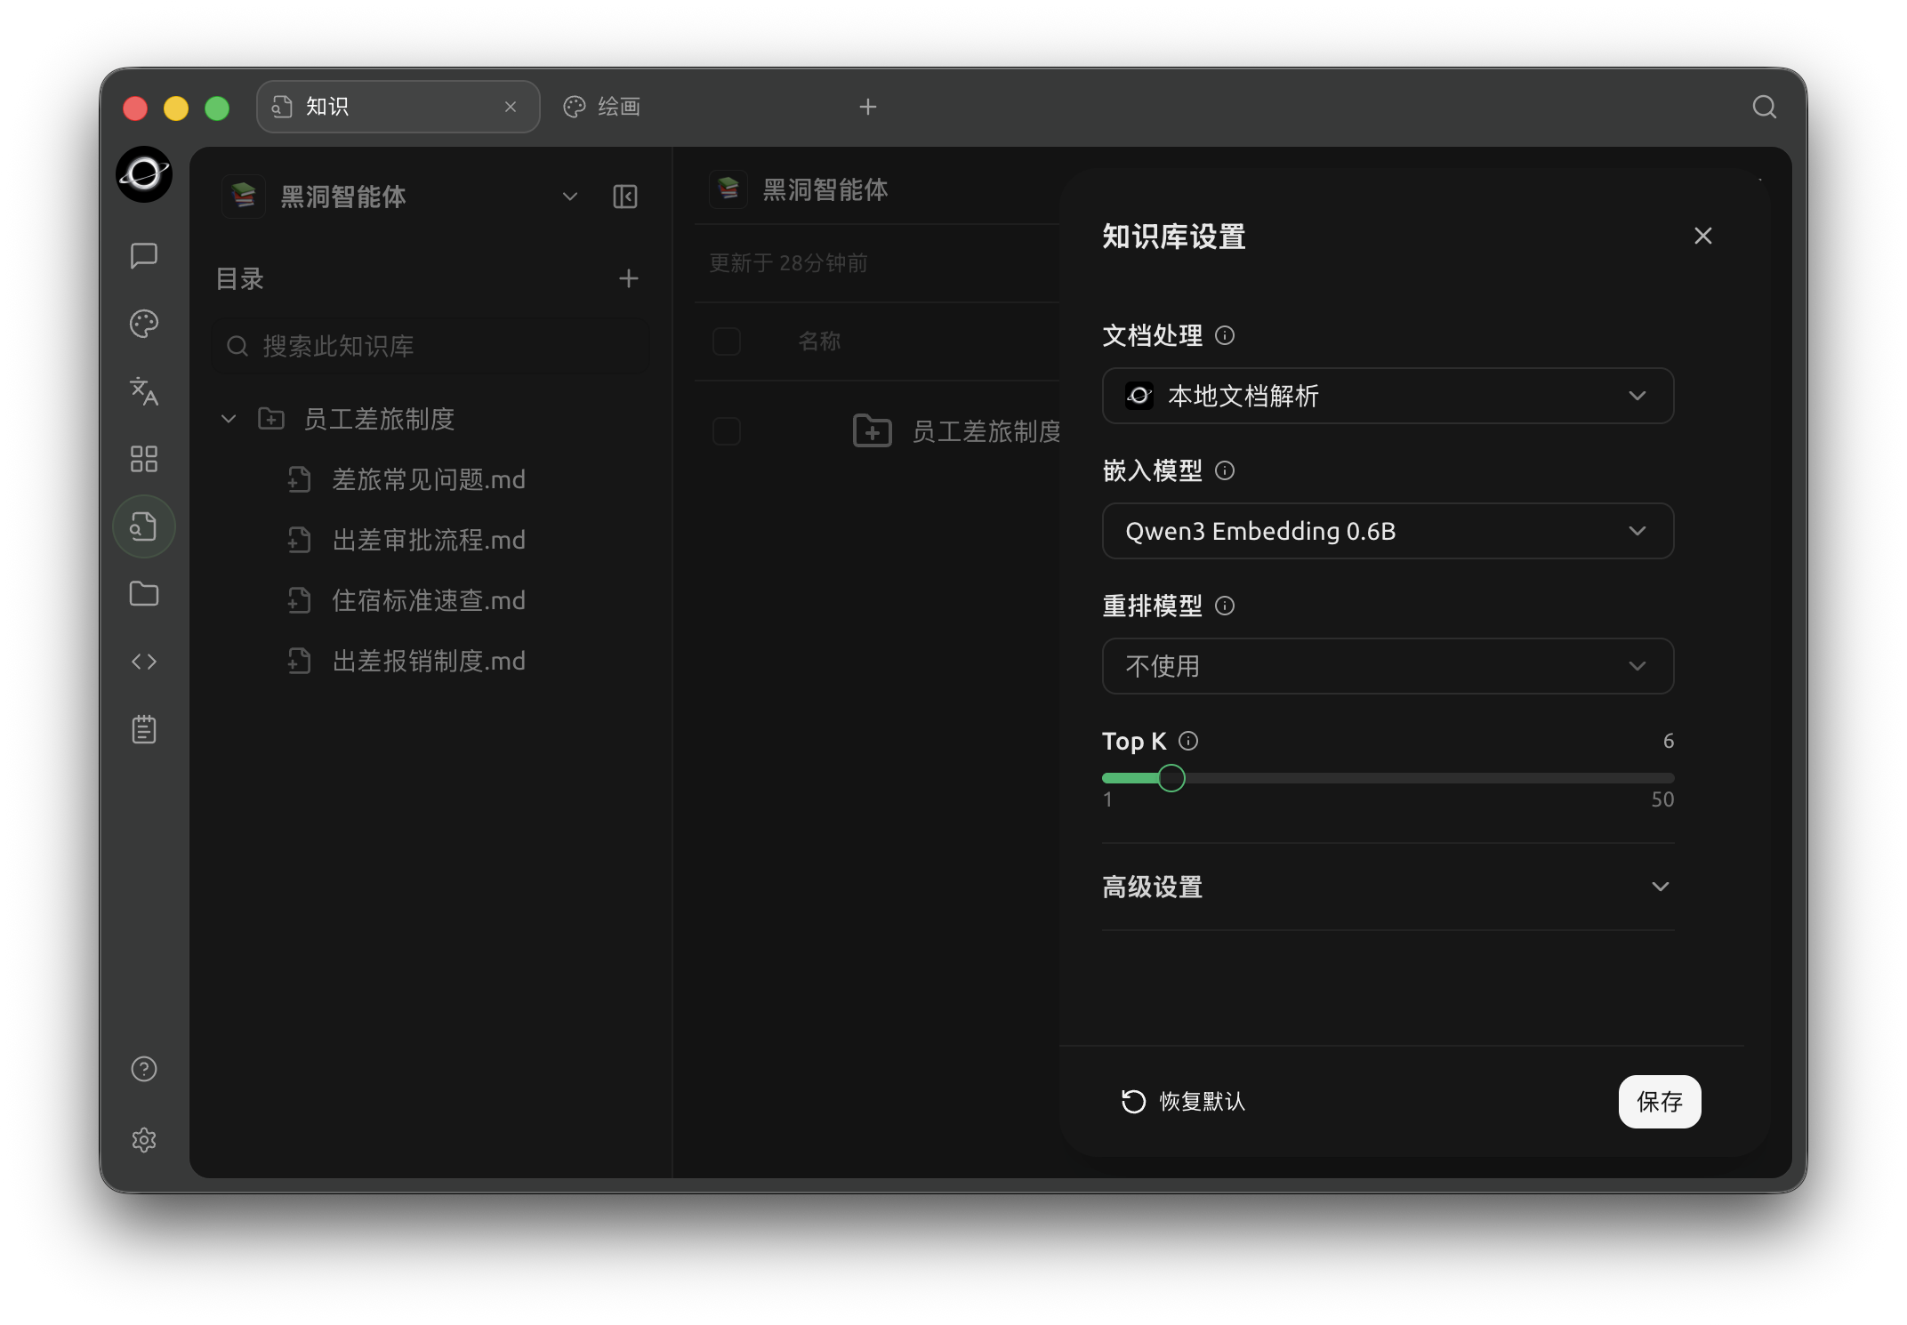Close the 知识 tab
This screenshot has width=1907, height=1325.
[x=511, y=107]
